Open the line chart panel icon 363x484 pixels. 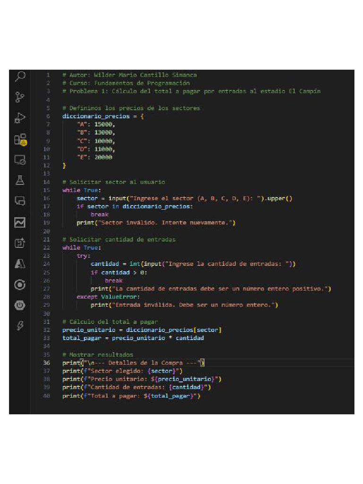click(20, 222)
